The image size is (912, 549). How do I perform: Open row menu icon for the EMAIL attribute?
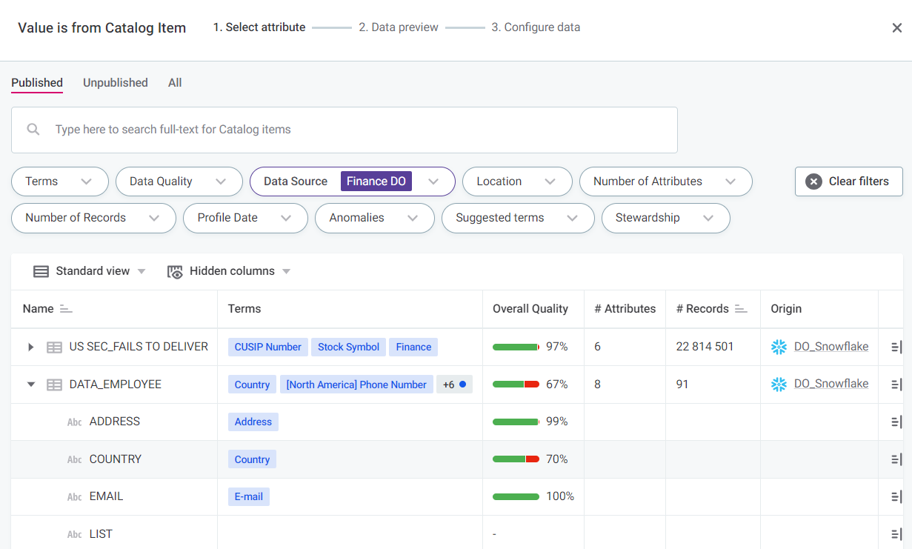[896, 496]
